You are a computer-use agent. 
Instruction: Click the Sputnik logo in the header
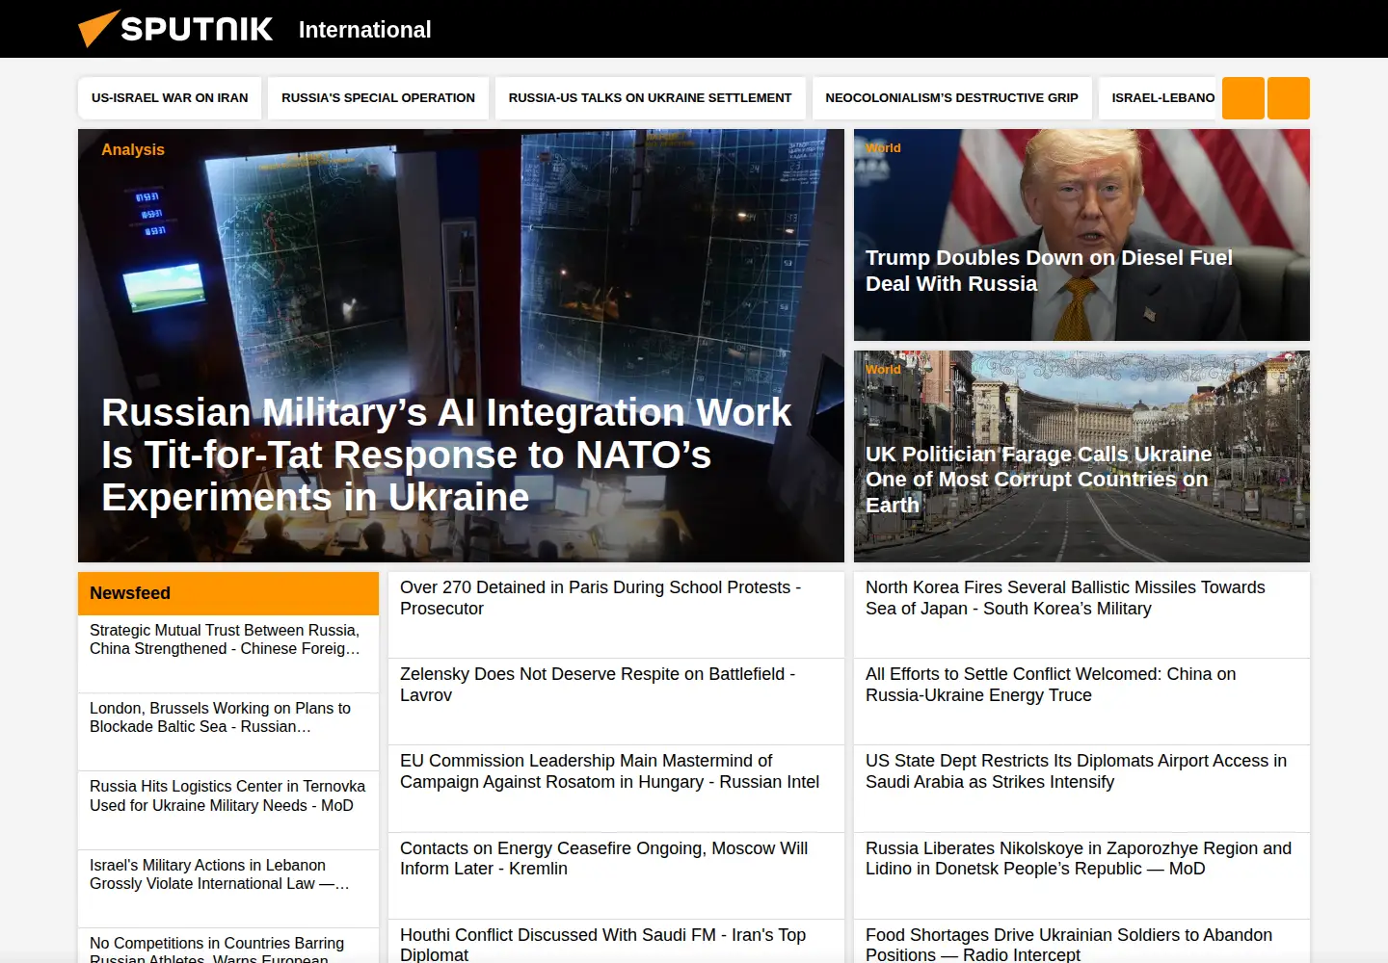(x=175, y=29)
